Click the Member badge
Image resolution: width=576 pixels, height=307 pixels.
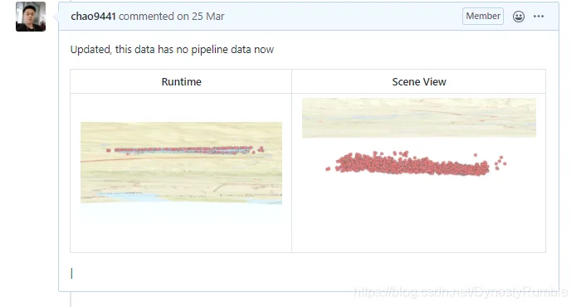[483, 16]
